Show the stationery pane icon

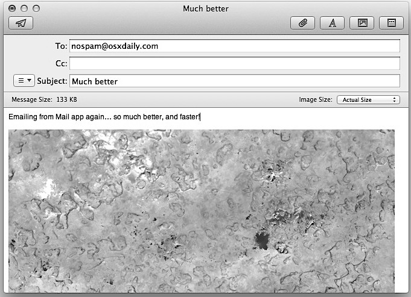click(391, 23)
